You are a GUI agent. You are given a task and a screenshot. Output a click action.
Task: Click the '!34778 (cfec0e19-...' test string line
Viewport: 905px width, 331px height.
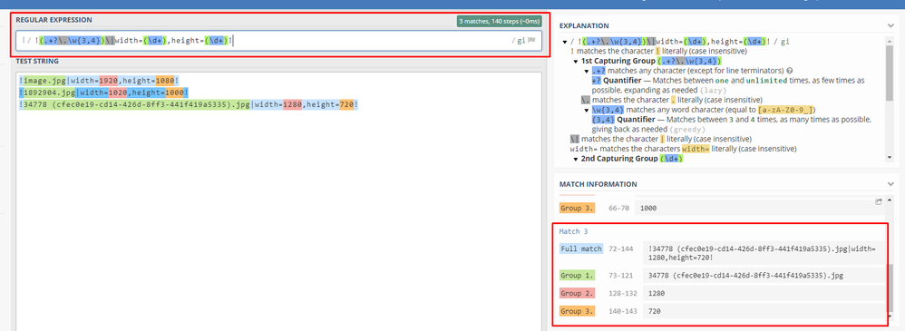[188, 104]
